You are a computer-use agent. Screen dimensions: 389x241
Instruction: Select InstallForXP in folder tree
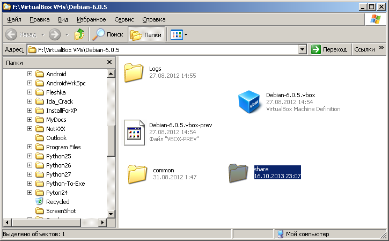coord(62,111)
